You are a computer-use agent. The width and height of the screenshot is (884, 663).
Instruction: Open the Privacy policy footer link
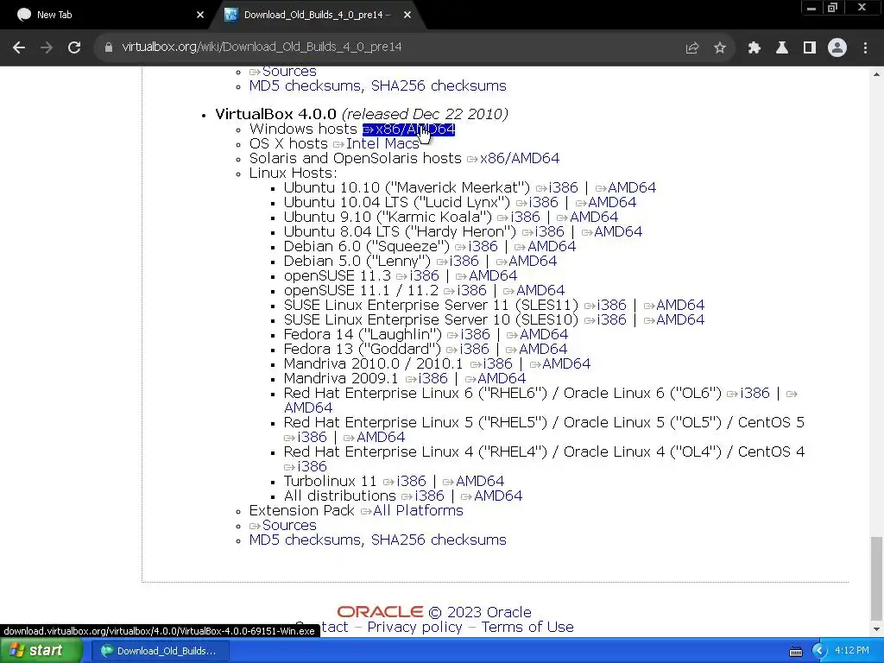[x=414, y=627]
